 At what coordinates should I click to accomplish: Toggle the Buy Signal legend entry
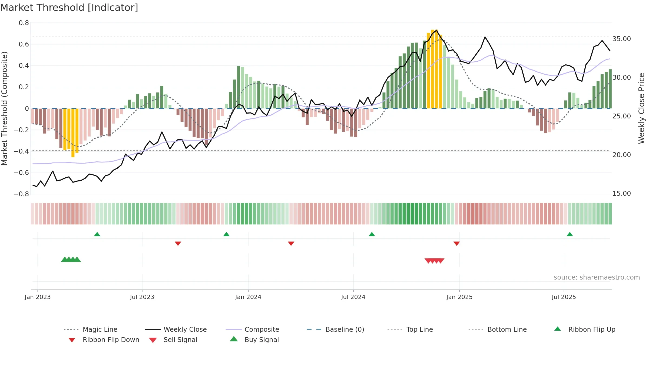click(x=254, y=340)
